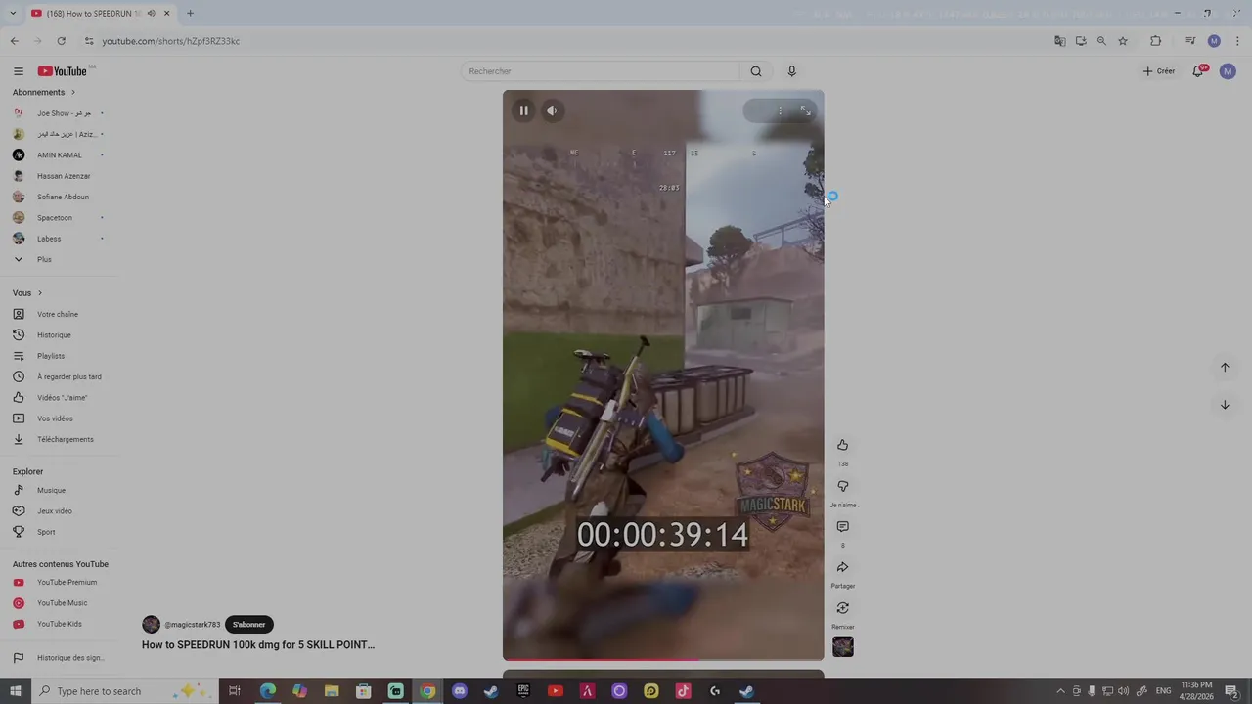Image resolution: width=1252 pixels, height=704 pixels.
Task: Mute the tab via speaker icon
Action: (x=151, y=13)
